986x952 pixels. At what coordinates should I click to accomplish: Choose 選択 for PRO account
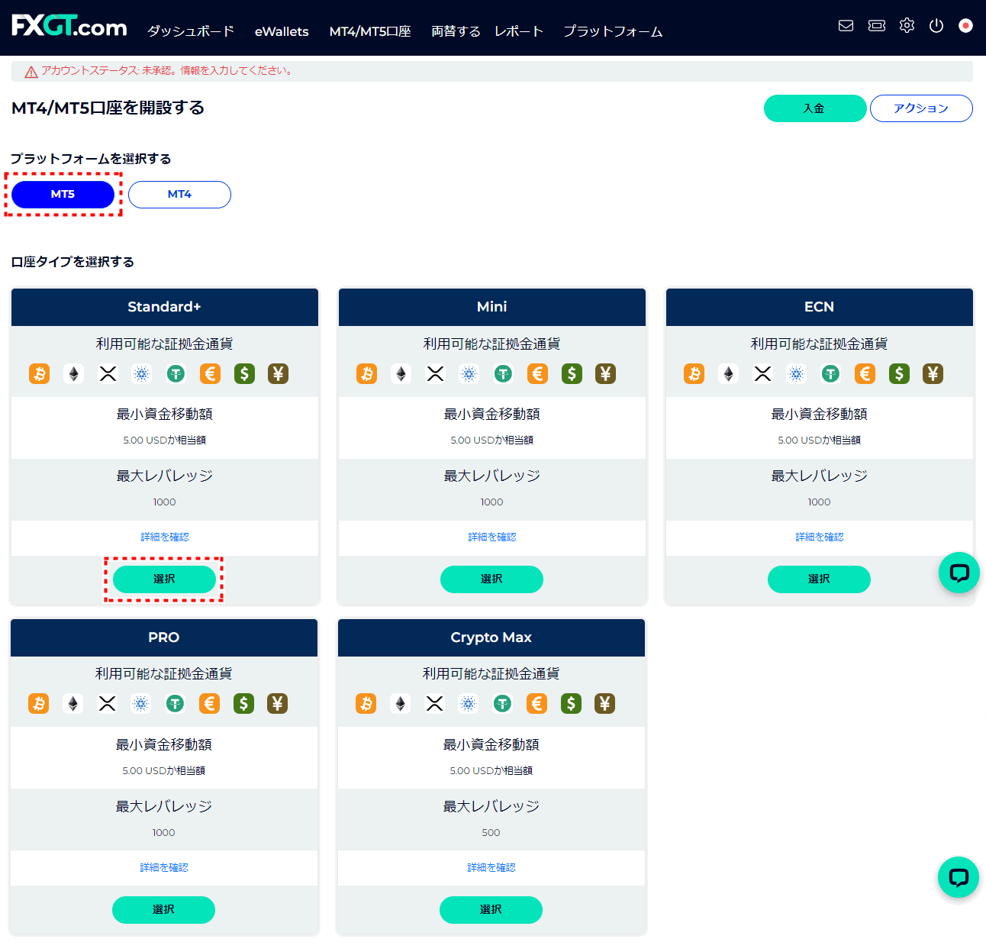(x=163, y=910)
